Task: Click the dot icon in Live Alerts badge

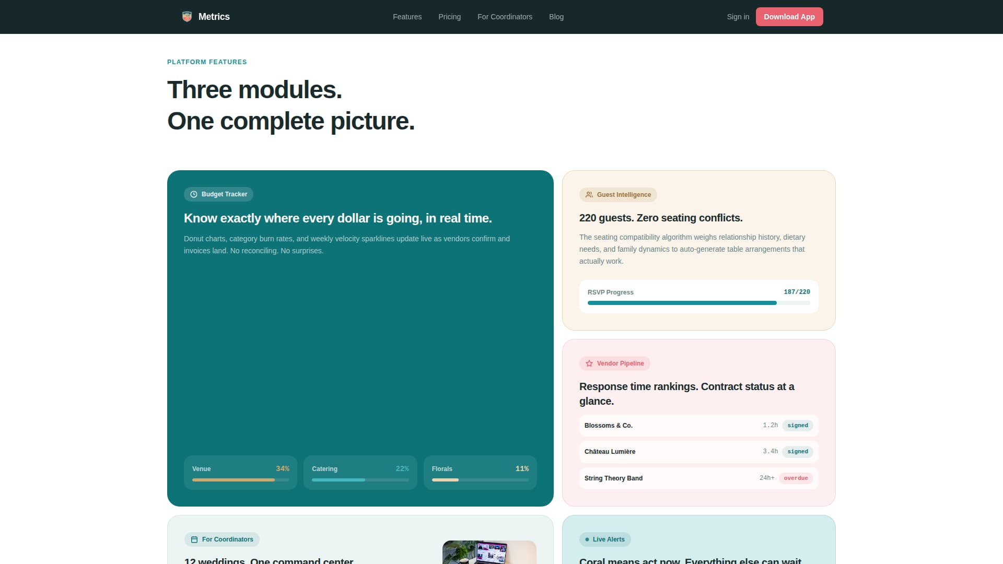Action: [x=587, y=539]
